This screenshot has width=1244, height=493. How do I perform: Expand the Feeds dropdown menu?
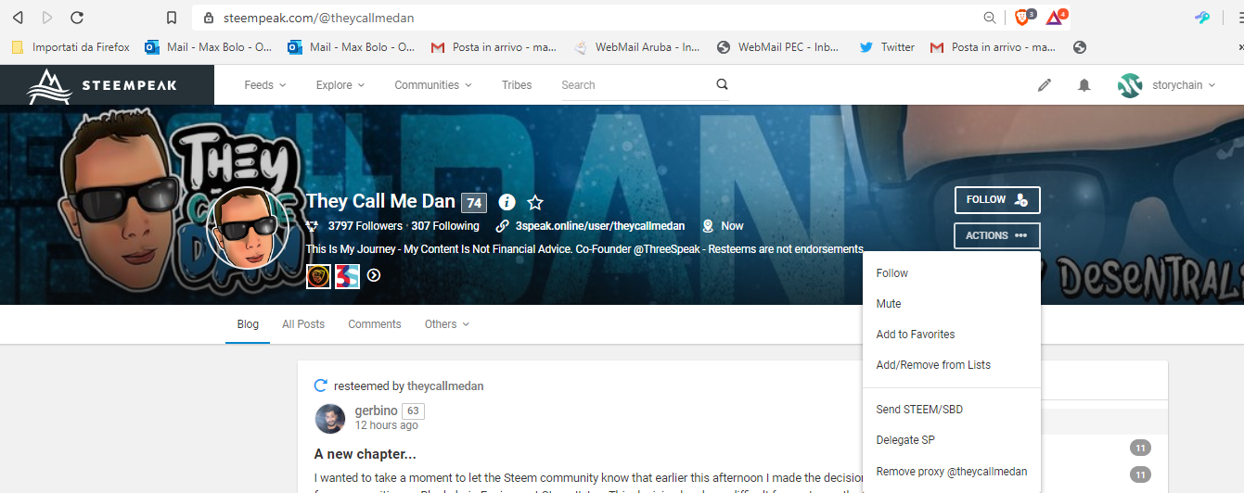tap(264, 85)
